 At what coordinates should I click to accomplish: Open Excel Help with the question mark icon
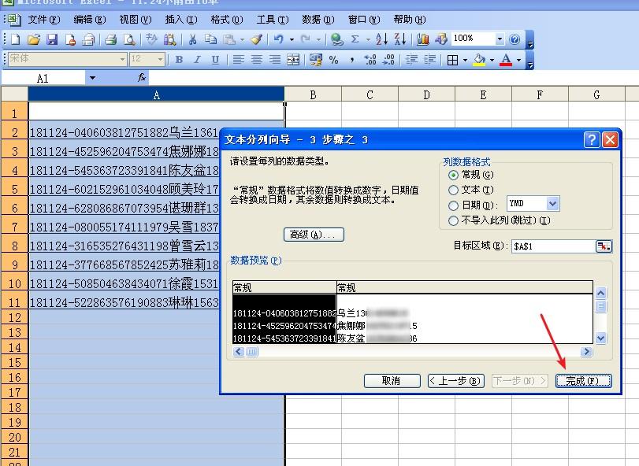pyautogui.click(x=515, y=39)
